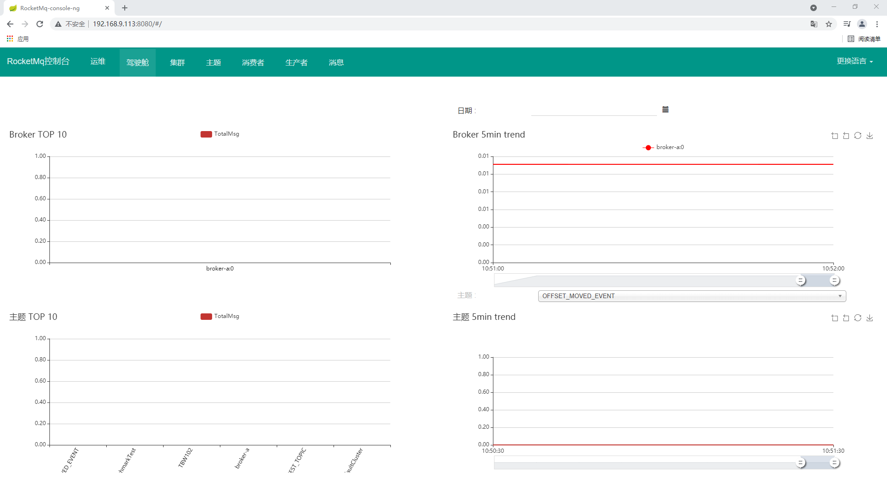Click the TEST_TOPIC axis label

pos(297,461)
